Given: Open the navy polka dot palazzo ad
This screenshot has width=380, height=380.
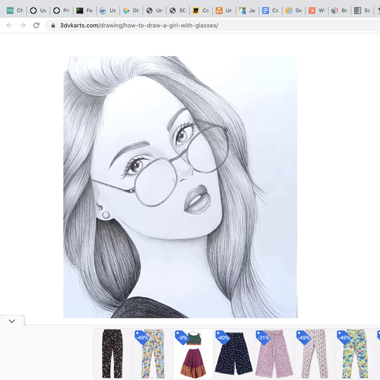Looking at the screenshot, I should (x=233, y=353).
